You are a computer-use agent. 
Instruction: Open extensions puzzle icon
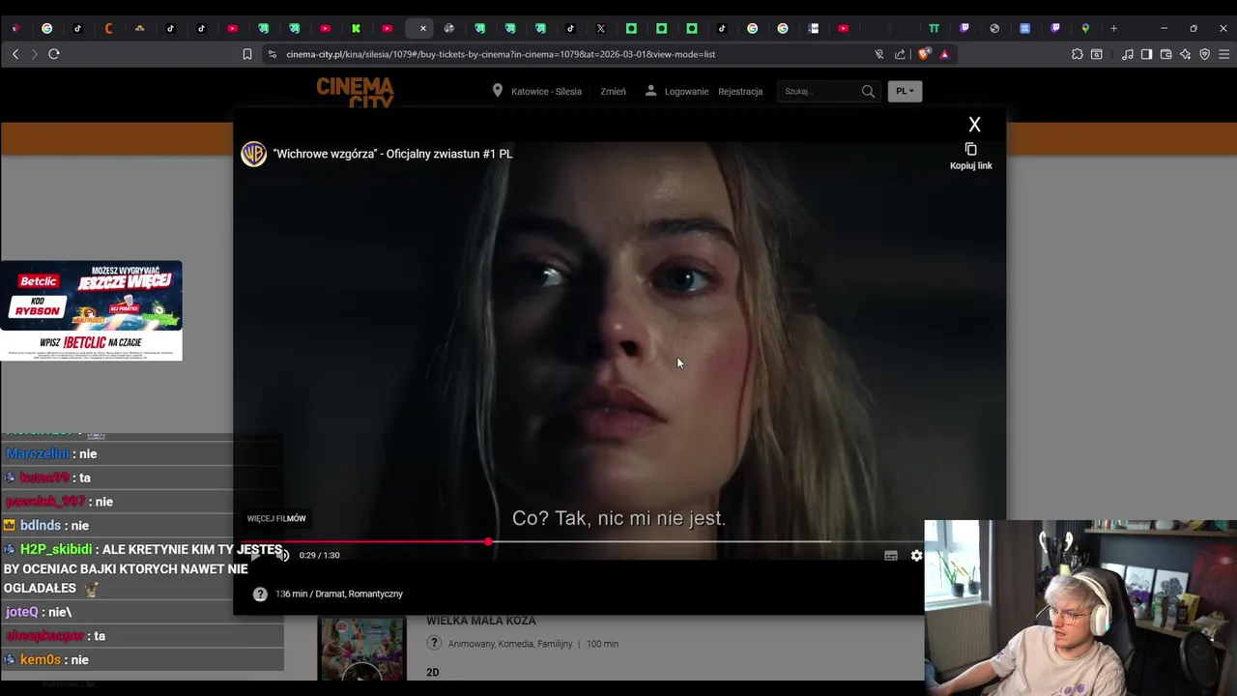pos(1078,54)
